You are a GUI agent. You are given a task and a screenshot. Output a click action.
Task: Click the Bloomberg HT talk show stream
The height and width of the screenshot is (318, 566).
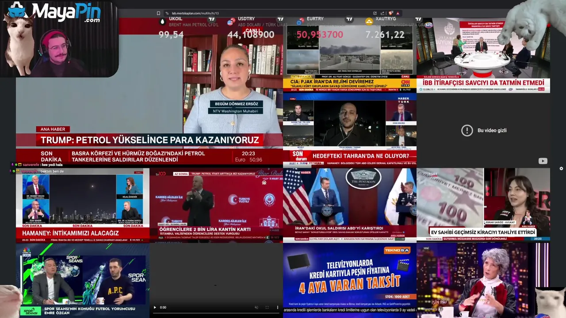tap(483, 280)
